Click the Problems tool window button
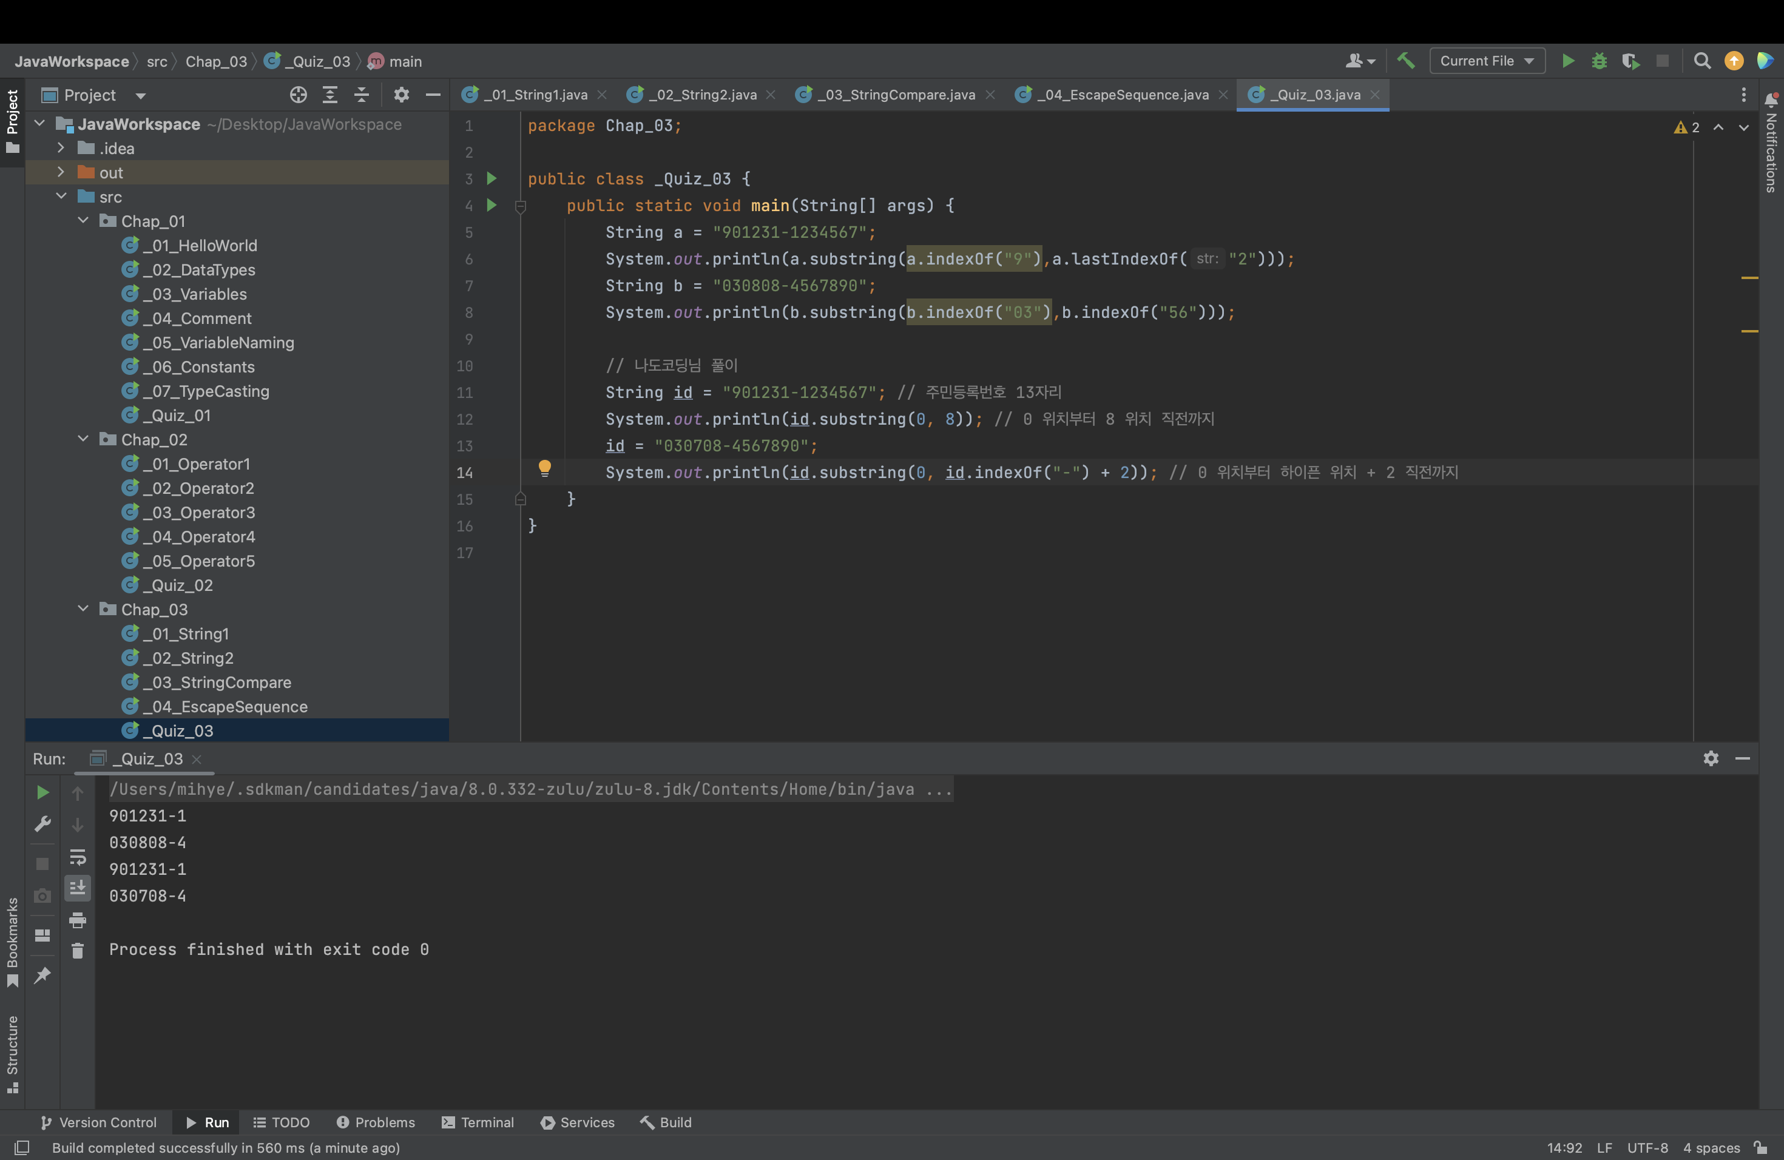The image size is (1784, 1160). click(376, 1122)
